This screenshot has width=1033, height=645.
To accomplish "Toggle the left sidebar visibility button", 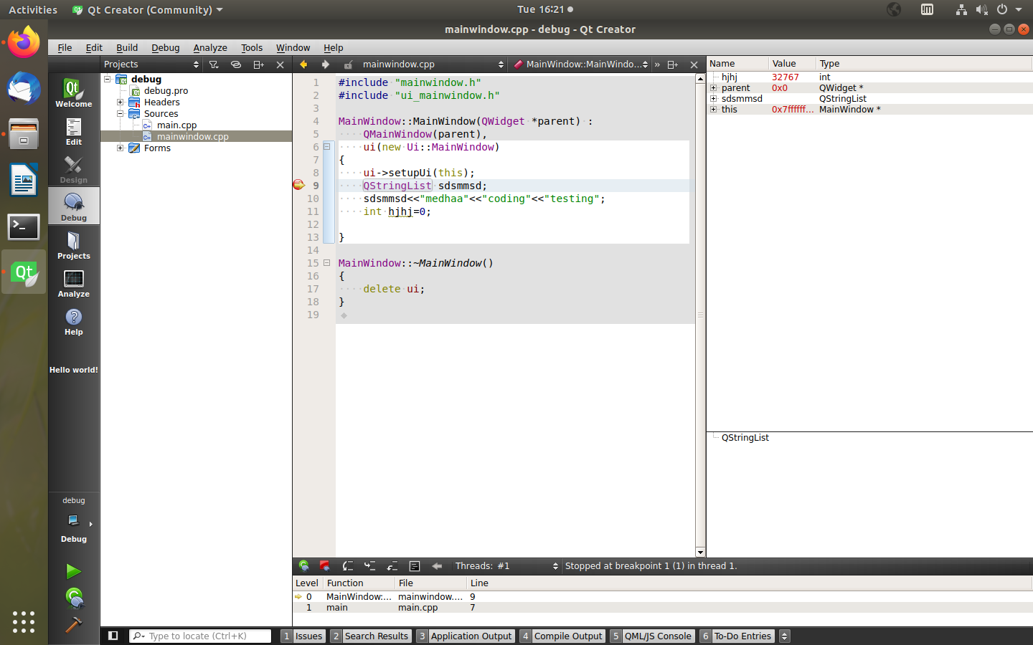I will point(113,636).
